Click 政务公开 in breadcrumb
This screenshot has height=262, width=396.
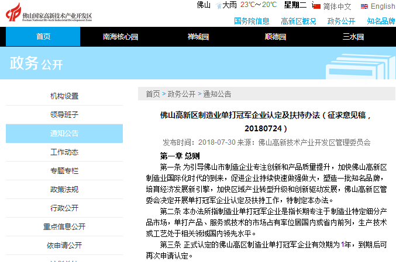point(181,94)
